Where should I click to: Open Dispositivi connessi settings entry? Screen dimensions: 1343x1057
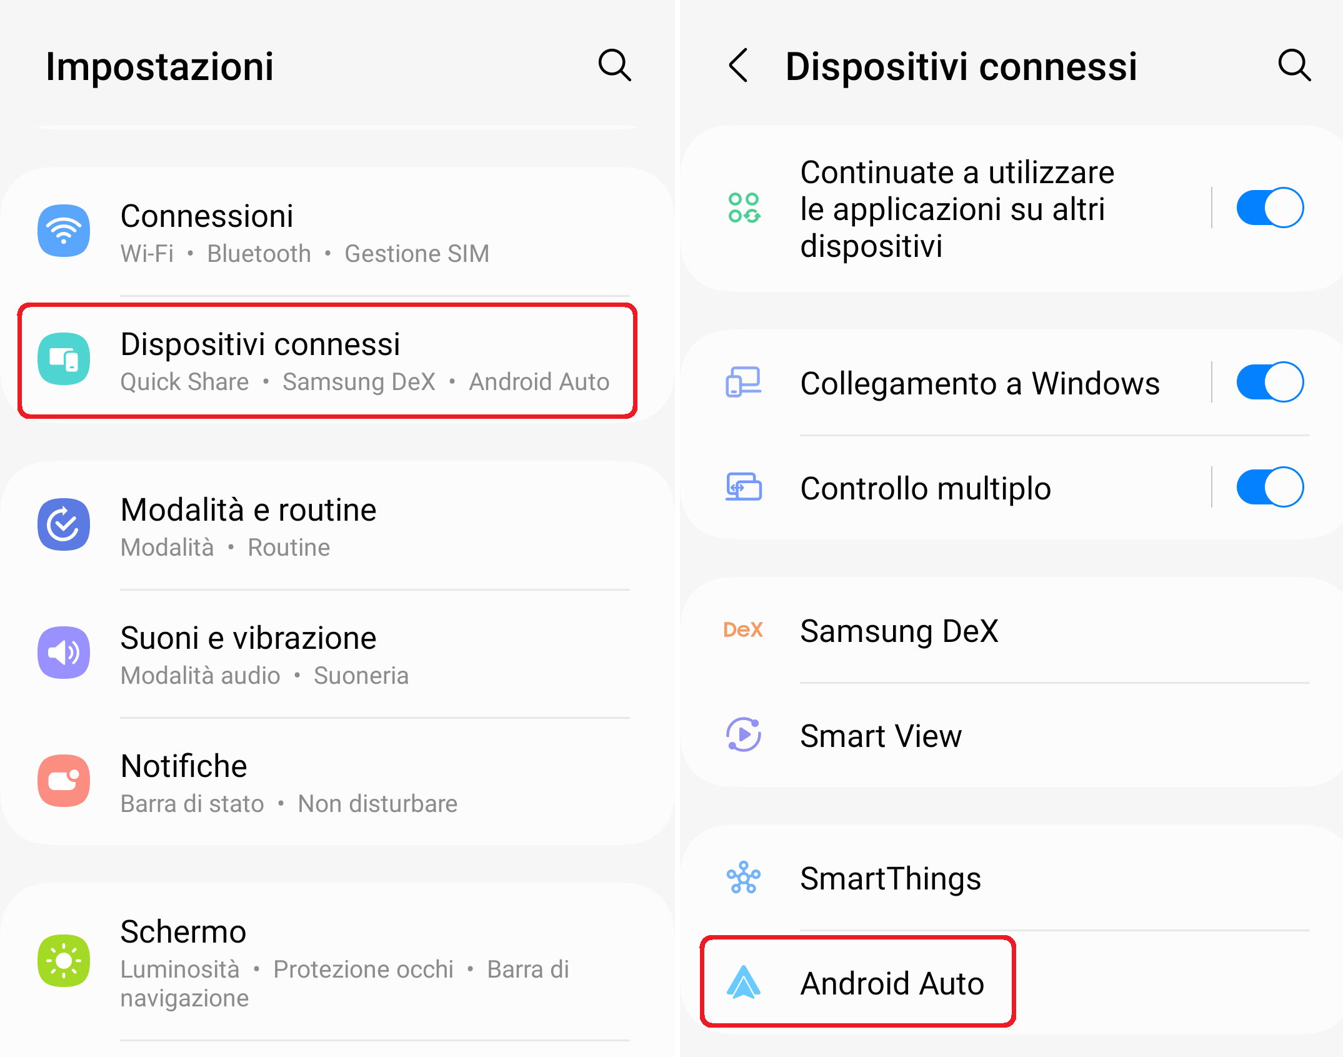pos(326,361)
